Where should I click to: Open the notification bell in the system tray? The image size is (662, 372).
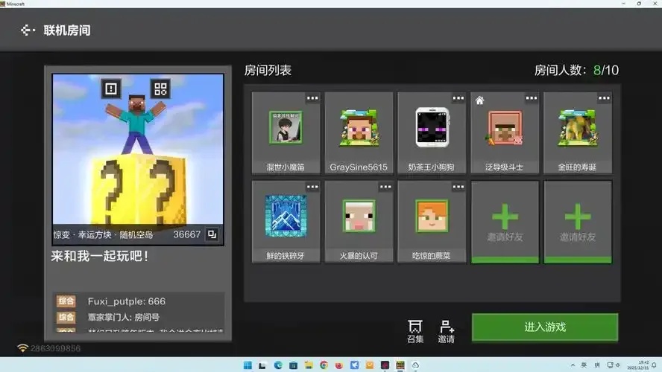[654, 365]
